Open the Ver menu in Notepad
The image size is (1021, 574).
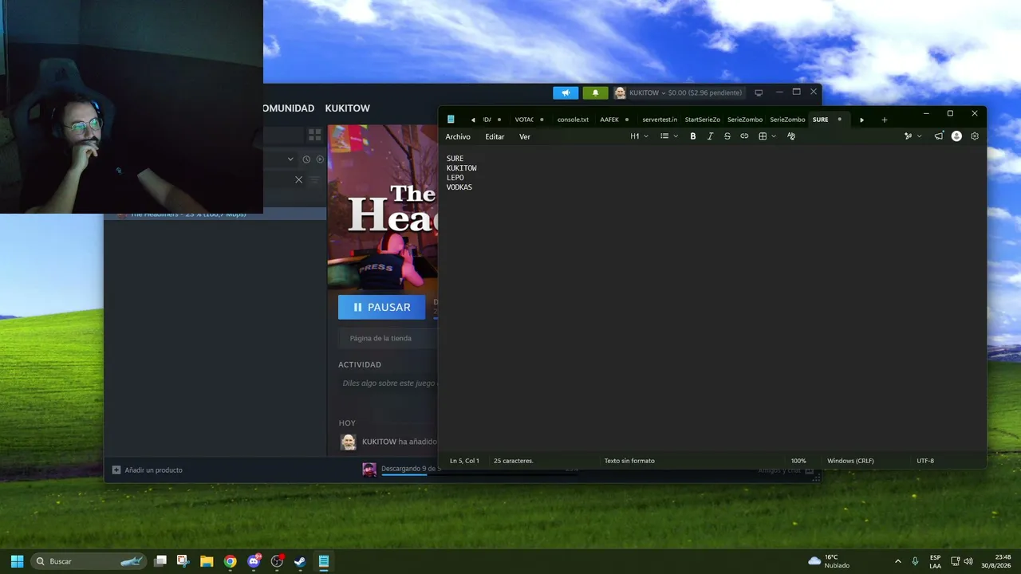[525, 136]
